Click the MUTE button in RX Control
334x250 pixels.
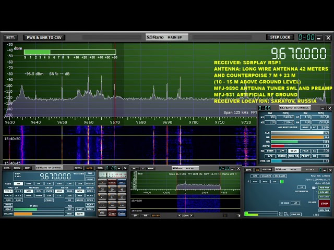coord(8,205)
